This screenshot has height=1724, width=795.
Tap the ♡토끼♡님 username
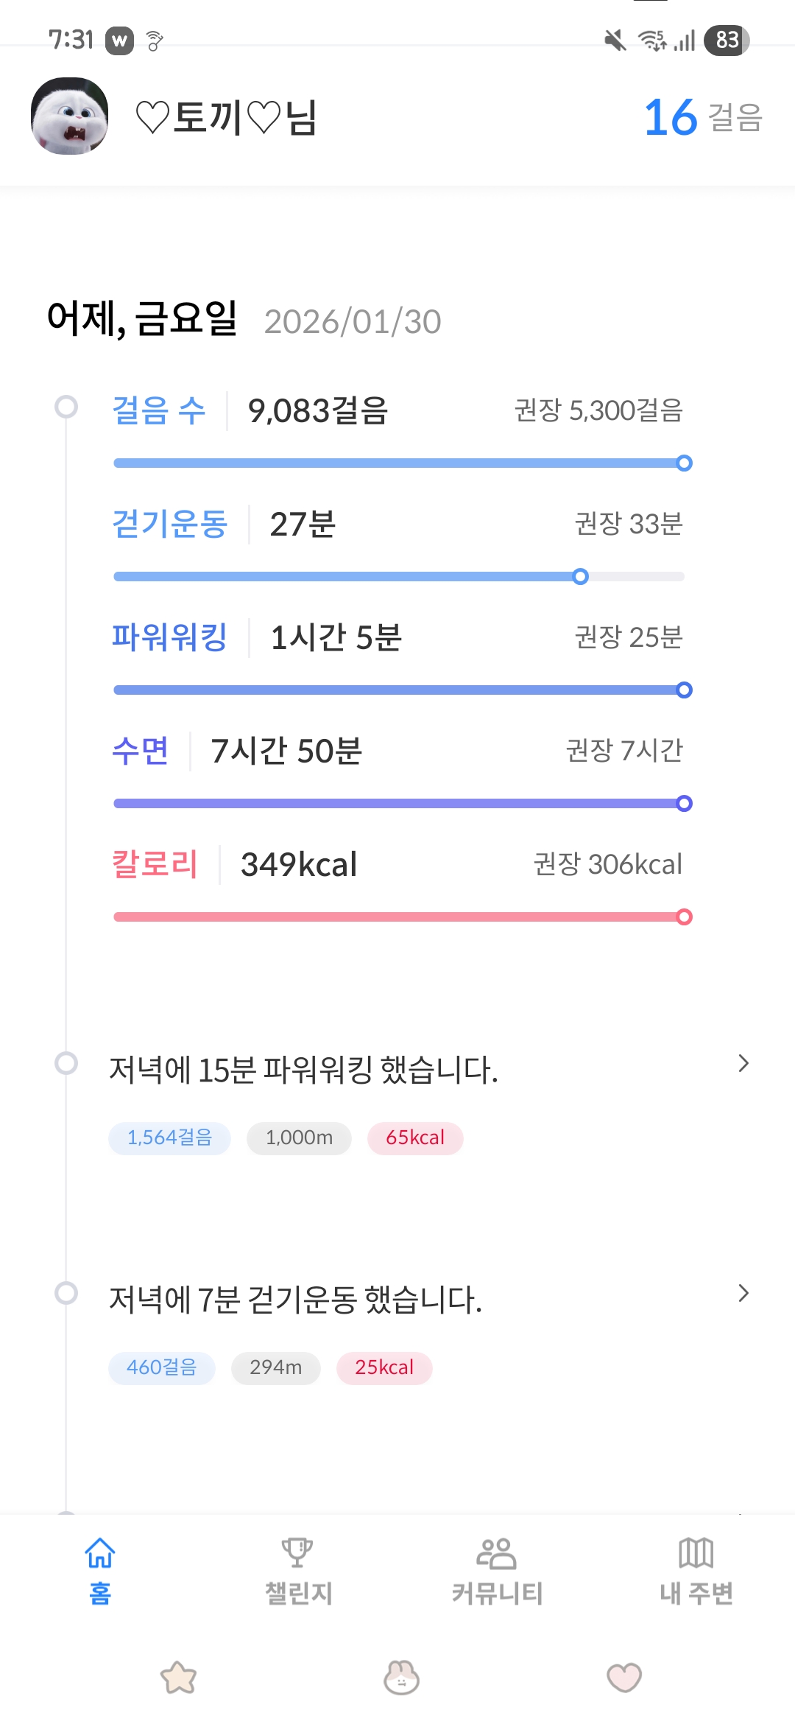coord(227,118)
